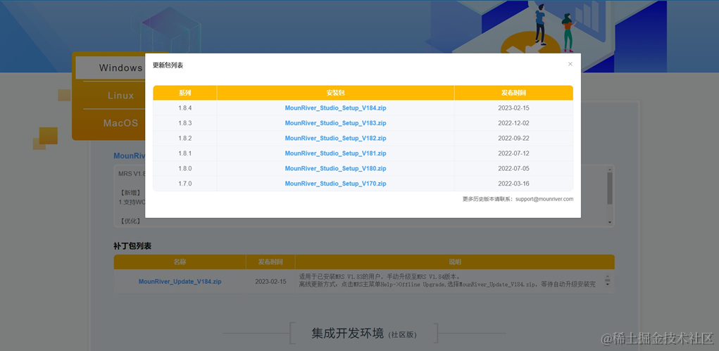
Task: Click the 说明 column header
Action: click(x=455, y=262)
